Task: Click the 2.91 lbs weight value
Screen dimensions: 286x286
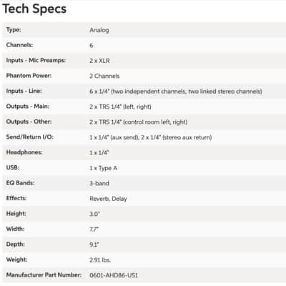Action: pos(100,260)
